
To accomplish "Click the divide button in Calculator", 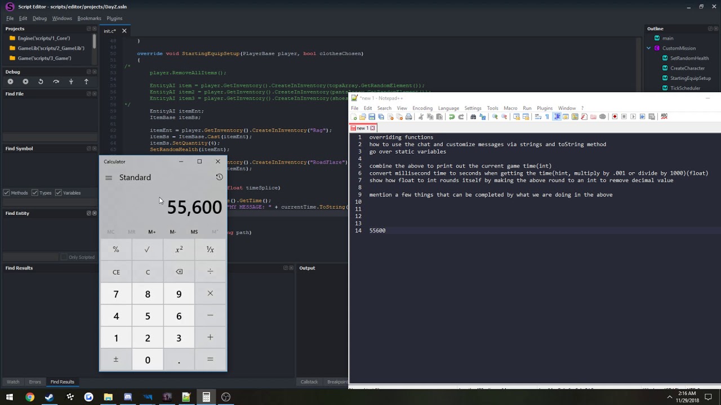I will pos(210,272).
